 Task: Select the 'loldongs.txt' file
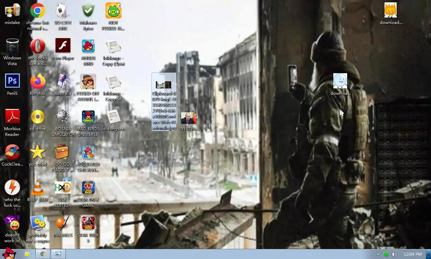[x=113, y=120]
